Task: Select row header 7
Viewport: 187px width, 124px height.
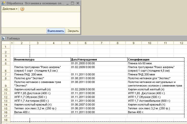Action: pos(5,75)
